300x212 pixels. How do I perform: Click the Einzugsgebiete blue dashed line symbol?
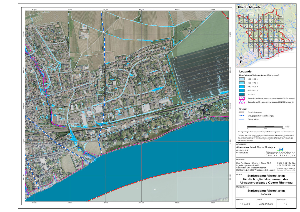243,115
